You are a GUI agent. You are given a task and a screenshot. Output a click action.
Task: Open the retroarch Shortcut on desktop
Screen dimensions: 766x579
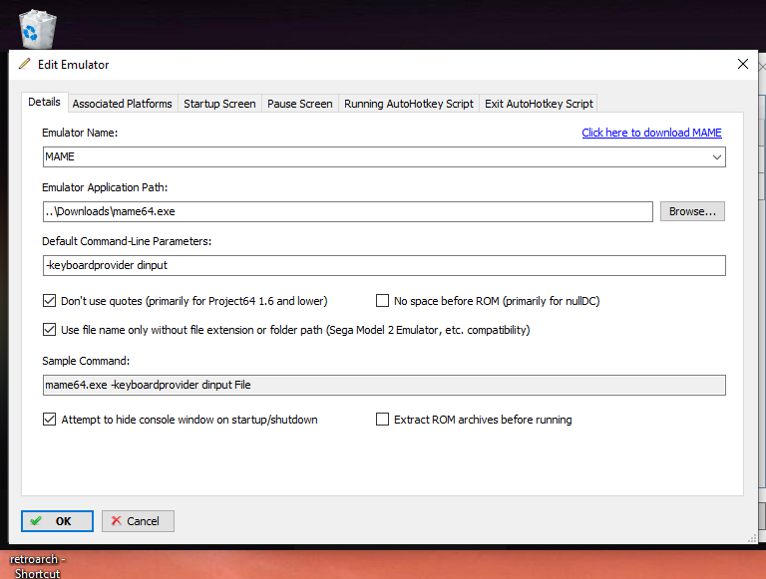(37, 566)
